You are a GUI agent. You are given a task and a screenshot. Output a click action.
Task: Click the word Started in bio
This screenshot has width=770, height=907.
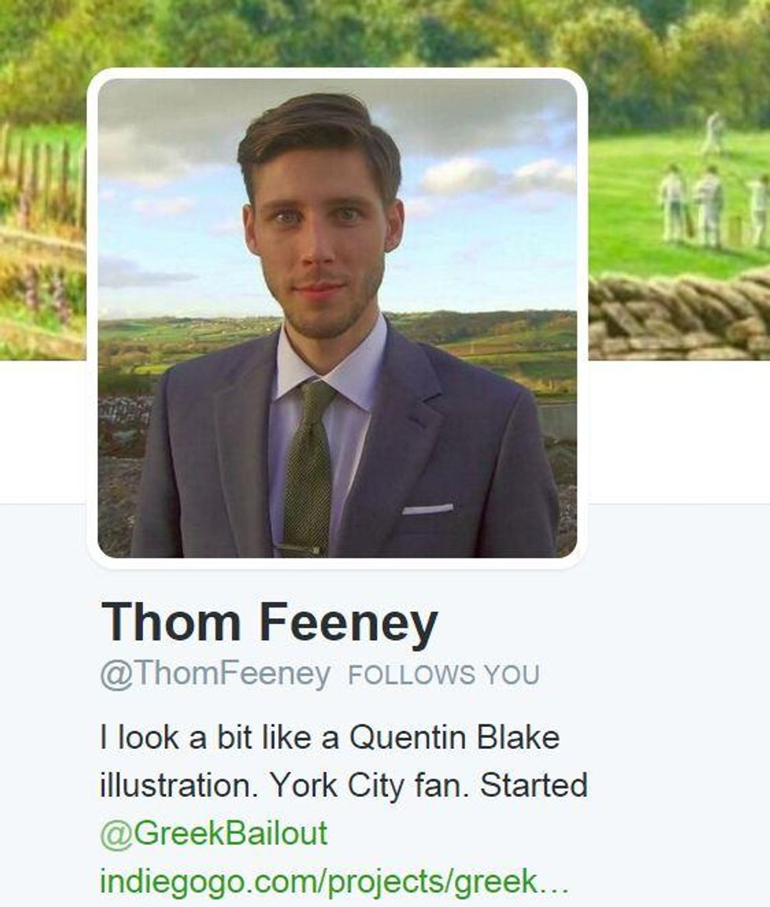(x=533, y=785)
